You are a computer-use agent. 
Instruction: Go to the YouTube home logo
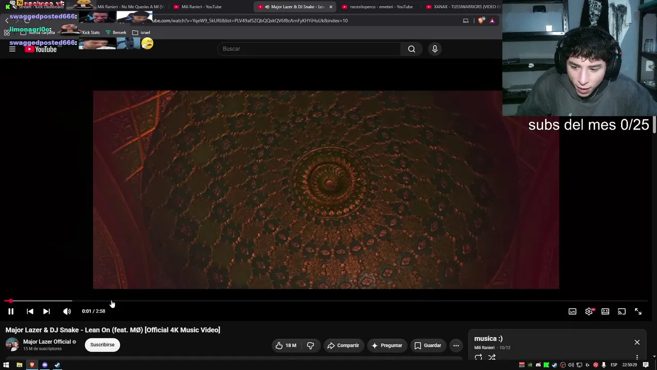pyautogui.click(x=41, y=49)
